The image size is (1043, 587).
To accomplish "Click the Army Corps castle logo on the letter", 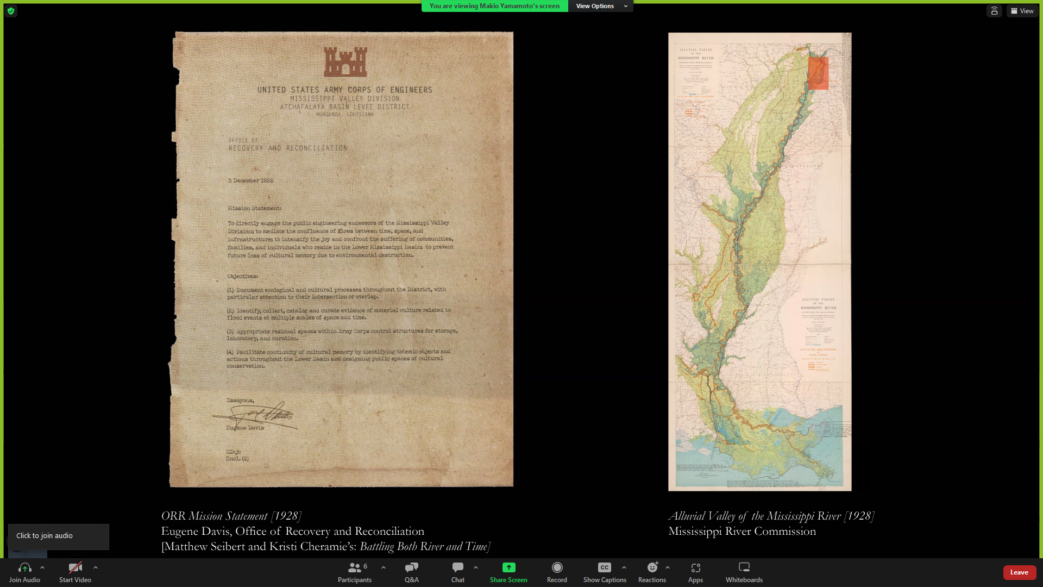I will (345, 61).
